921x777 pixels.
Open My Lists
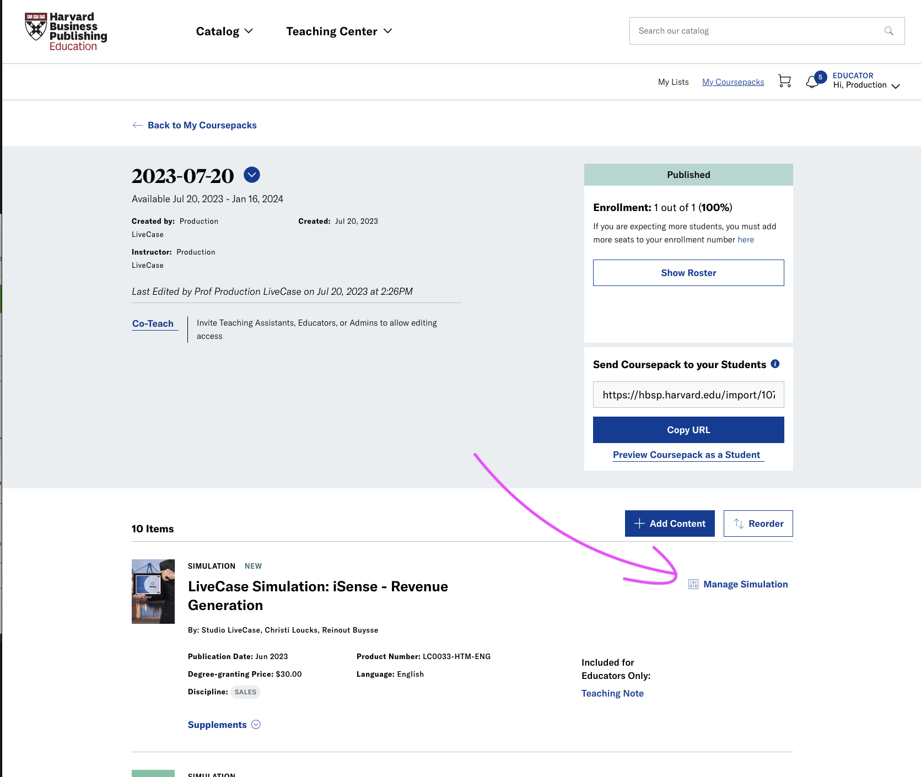coord(673,82)
